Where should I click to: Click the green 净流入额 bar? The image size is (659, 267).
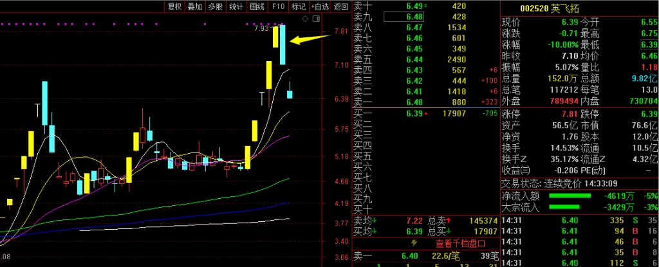pos(570,196)
